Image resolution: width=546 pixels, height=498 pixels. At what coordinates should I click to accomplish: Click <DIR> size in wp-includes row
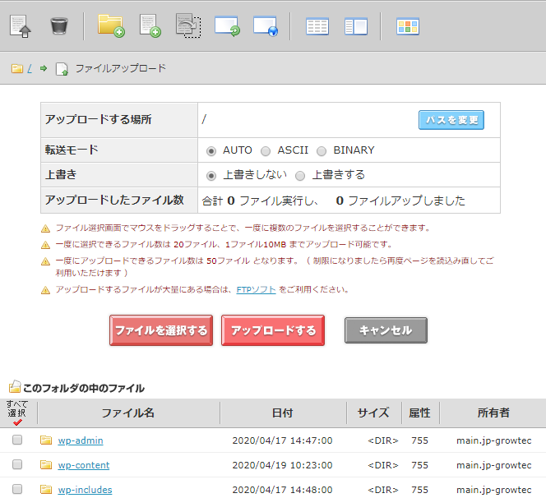(383, 490)
